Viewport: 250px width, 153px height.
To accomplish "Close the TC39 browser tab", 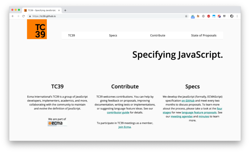I will point(59,10).
